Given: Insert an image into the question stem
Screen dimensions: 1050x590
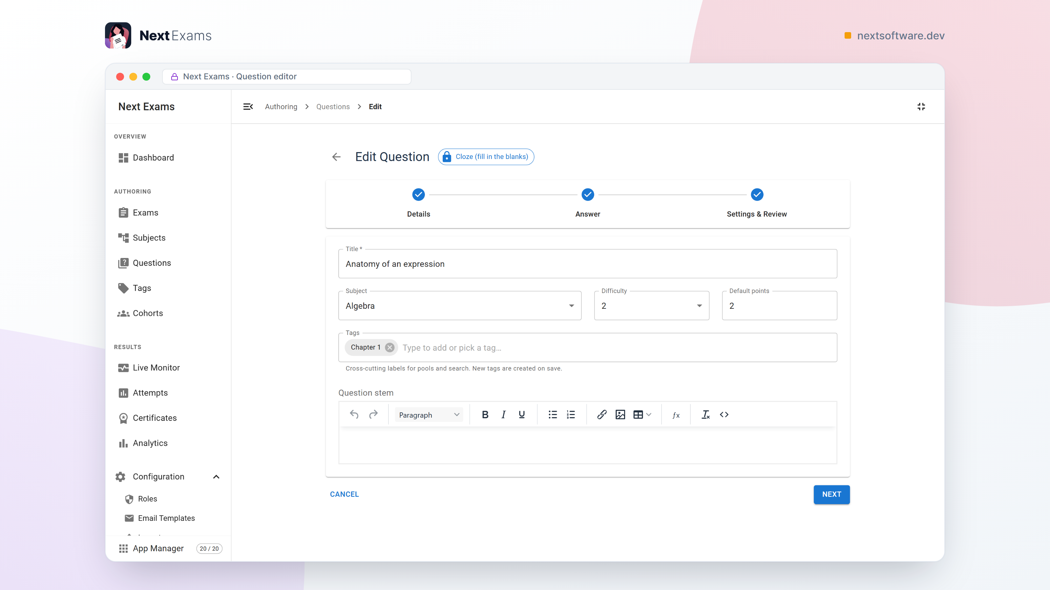Looking at the screenshot, I should pyautogui.click(x=620, y=415).
